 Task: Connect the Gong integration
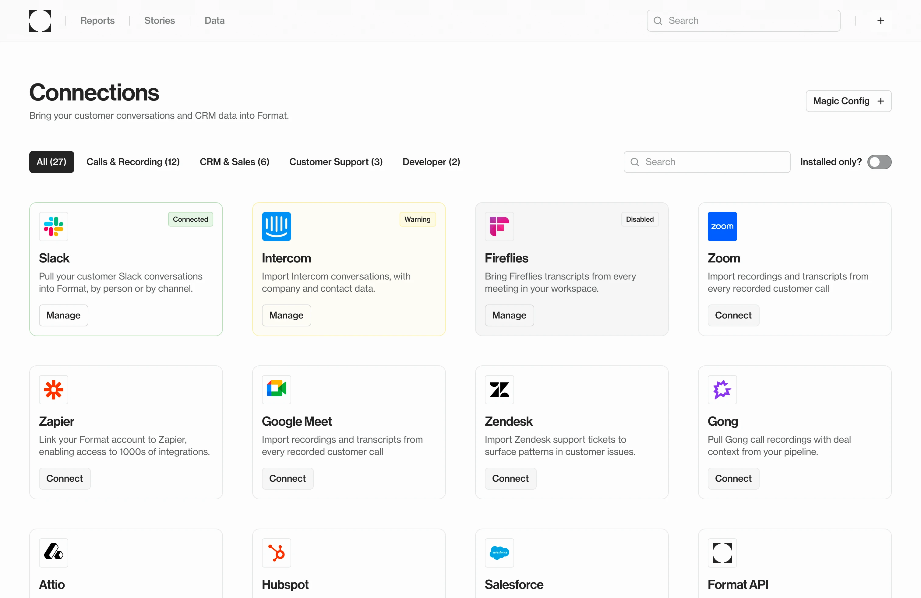(733, 478)
